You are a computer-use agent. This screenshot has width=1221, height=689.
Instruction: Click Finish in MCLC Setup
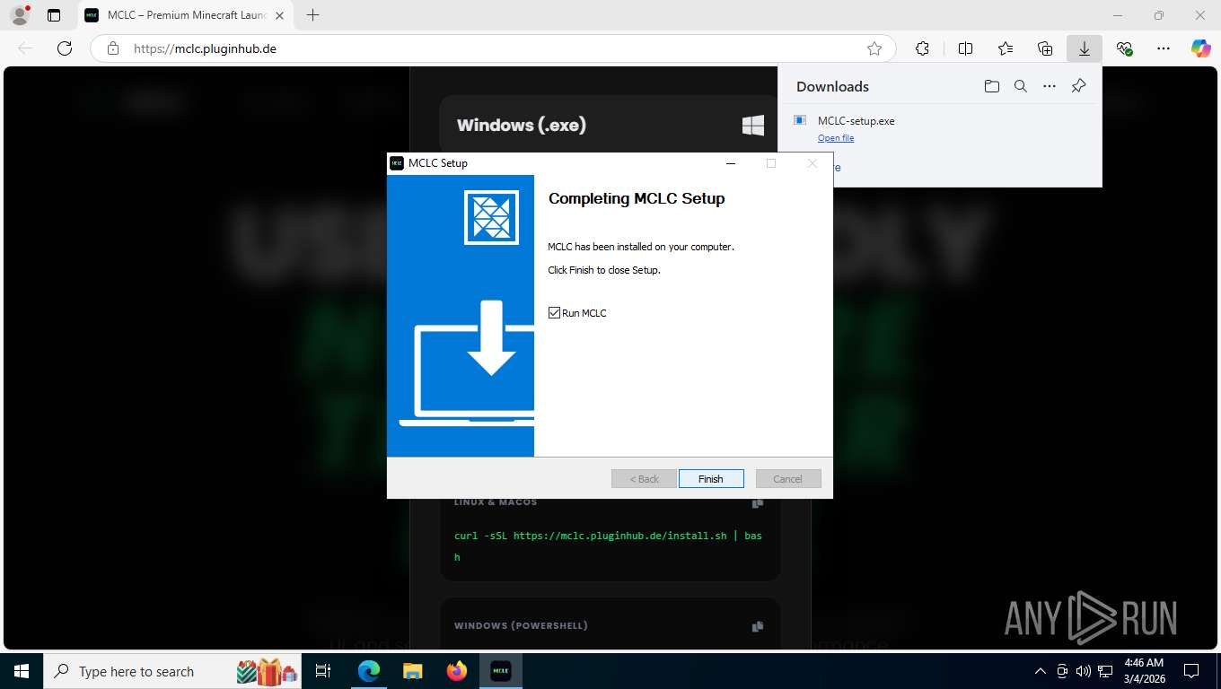[711, 479]
